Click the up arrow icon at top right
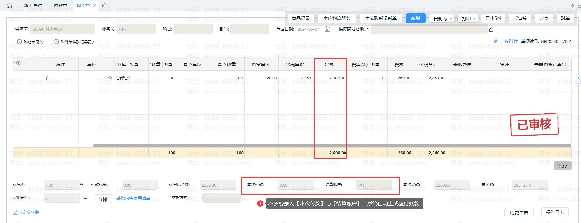This screenshot has width=581, height=223. coord(572,6)
